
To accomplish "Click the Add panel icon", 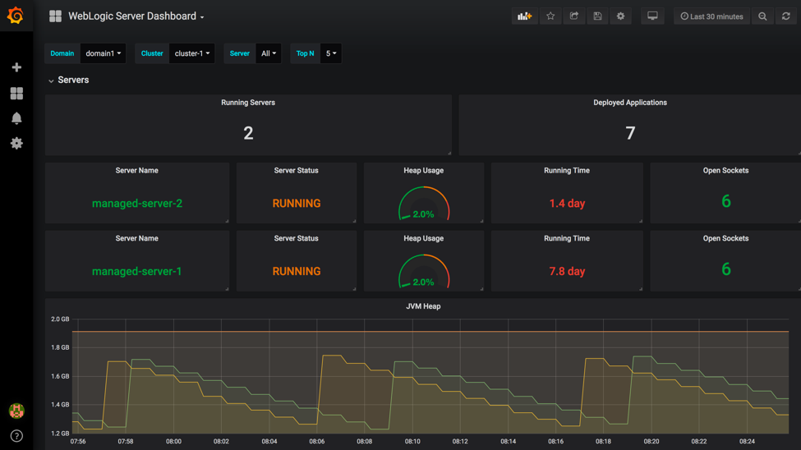I will [x=524, y=16].
